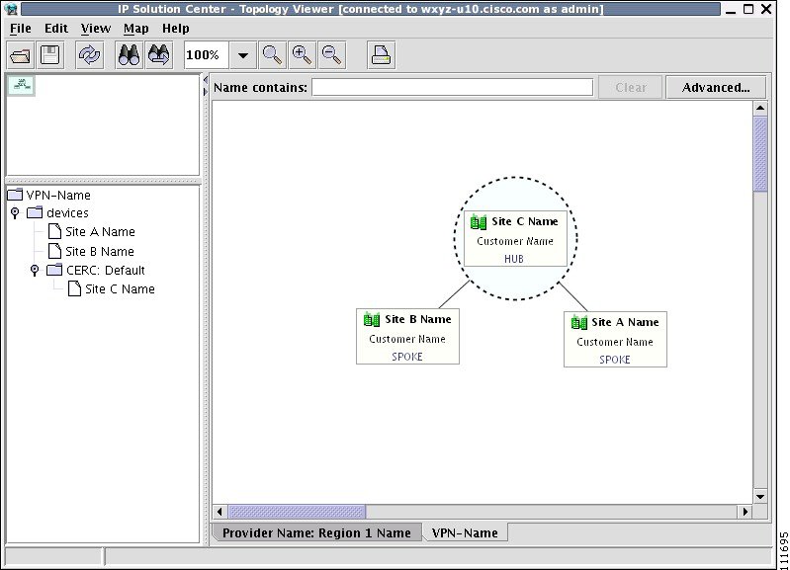Viewport: 790px width, 570px height.
Task: Click the Name contains text field
Action: pyautogui.click(x=453, y=87)
